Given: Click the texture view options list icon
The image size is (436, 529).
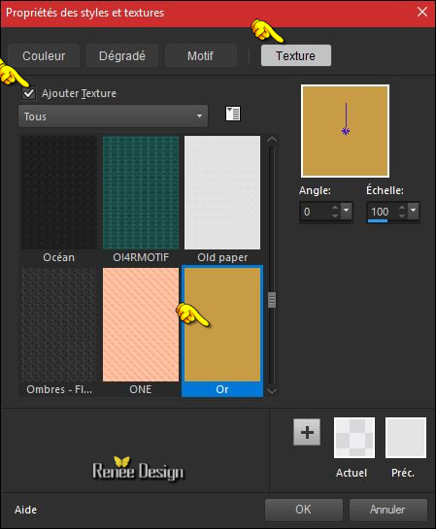Looking at the screenshot, I should pos(233,114).
